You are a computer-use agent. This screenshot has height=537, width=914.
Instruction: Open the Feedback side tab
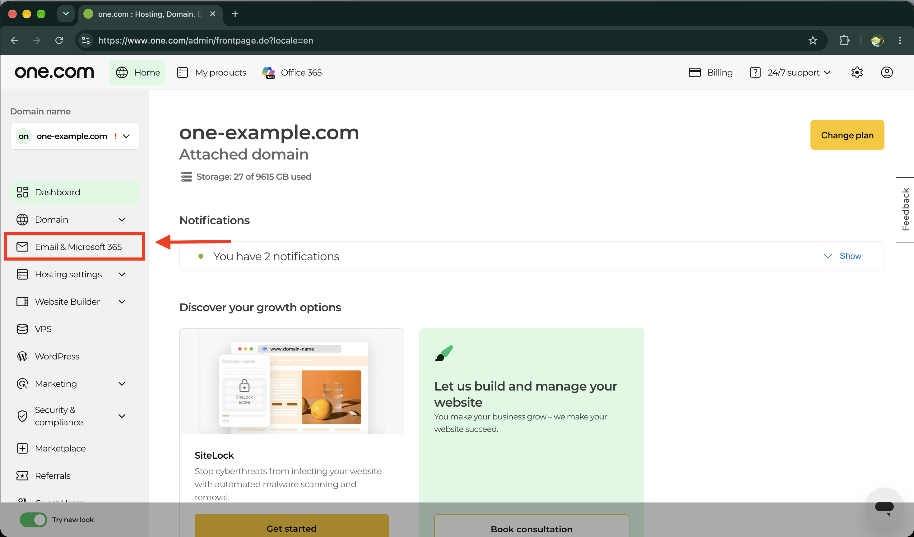[x=905, y=210]
